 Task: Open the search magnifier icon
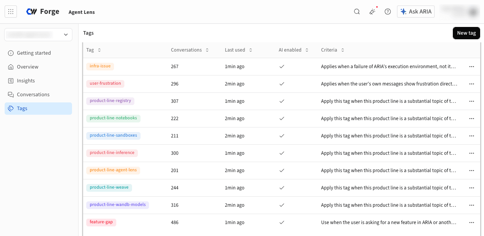tap(357, 12)
